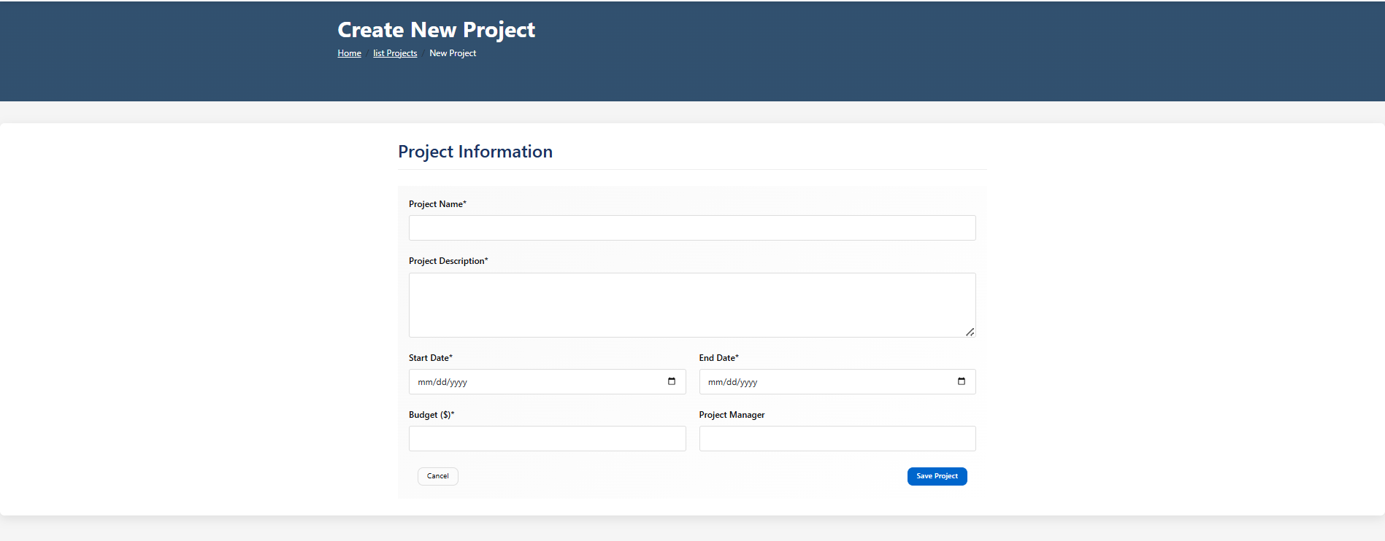
Task: Focus the Project Description text area
Action: [692, 305]
